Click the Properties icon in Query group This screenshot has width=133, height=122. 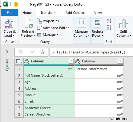pyautogui.click(x=39, y=21)
